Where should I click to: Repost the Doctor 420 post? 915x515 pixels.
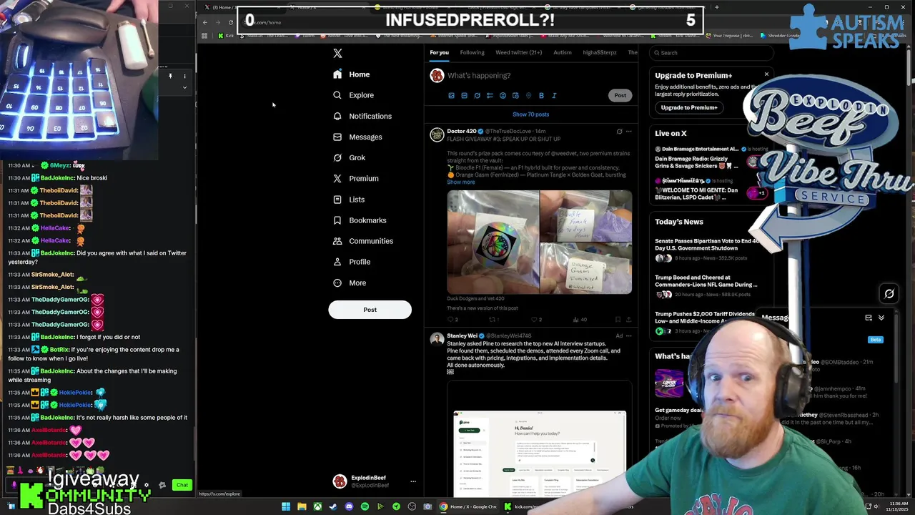pos(493,320)
